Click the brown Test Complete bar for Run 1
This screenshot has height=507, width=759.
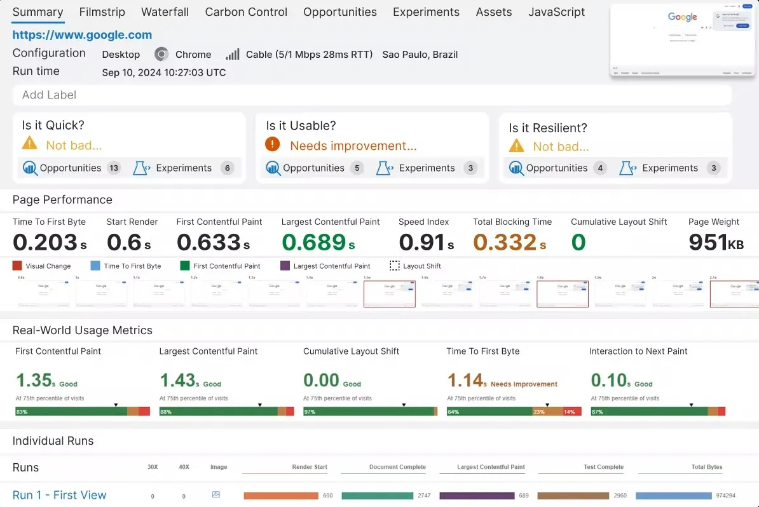[x=573, y=496]
